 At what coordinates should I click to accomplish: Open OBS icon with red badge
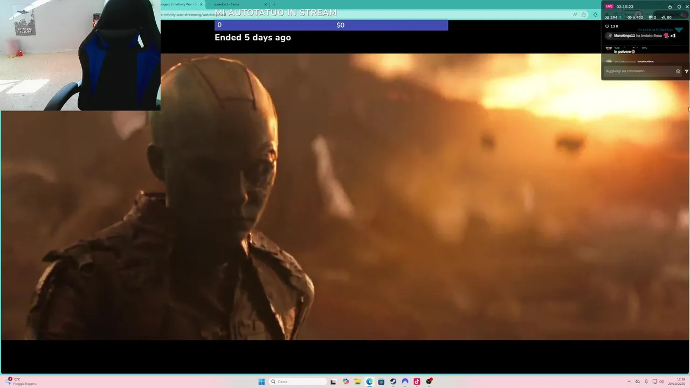tap(429, 382)
